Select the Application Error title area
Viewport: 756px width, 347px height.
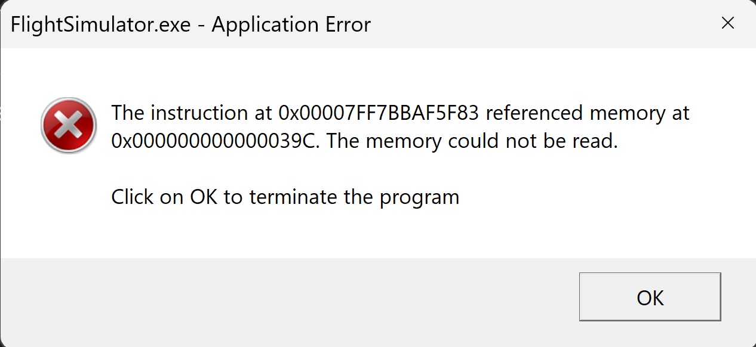point(291,24)
